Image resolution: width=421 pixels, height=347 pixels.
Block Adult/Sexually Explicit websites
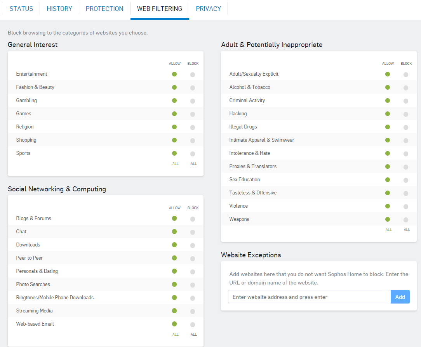coord(406,75)
